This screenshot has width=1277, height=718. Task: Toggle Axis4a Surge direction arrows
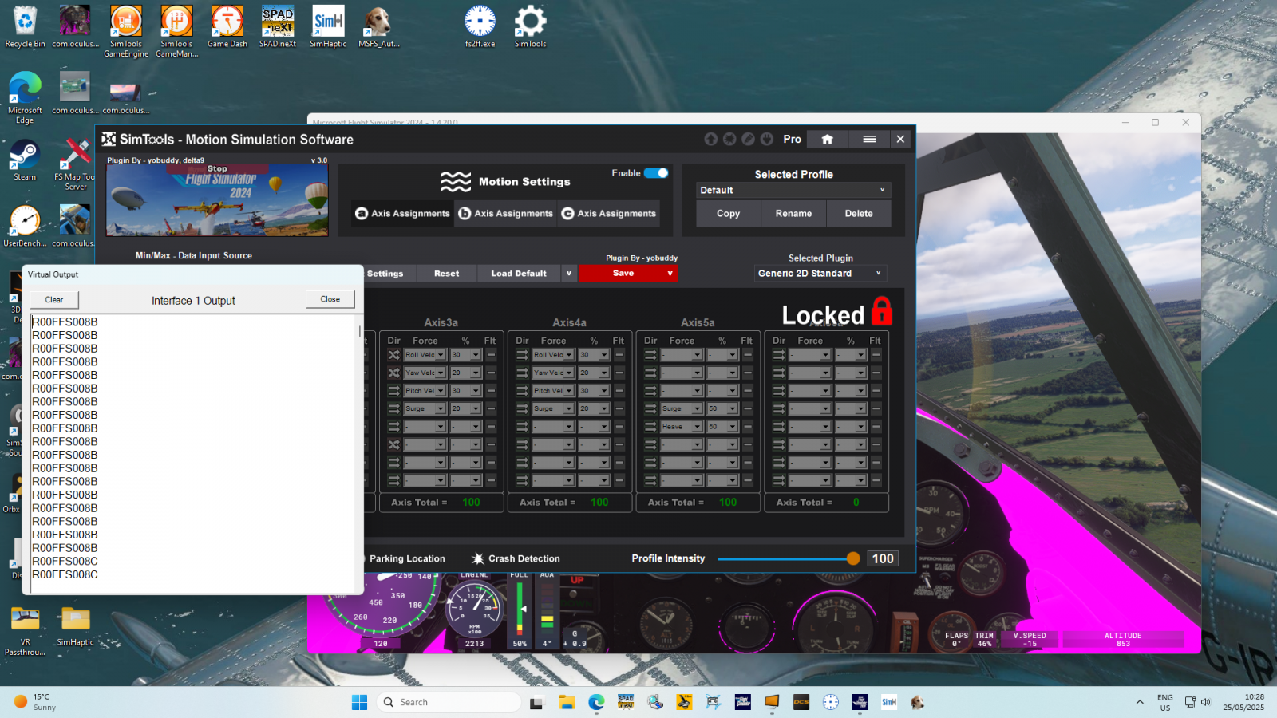(x=522, y=408)
